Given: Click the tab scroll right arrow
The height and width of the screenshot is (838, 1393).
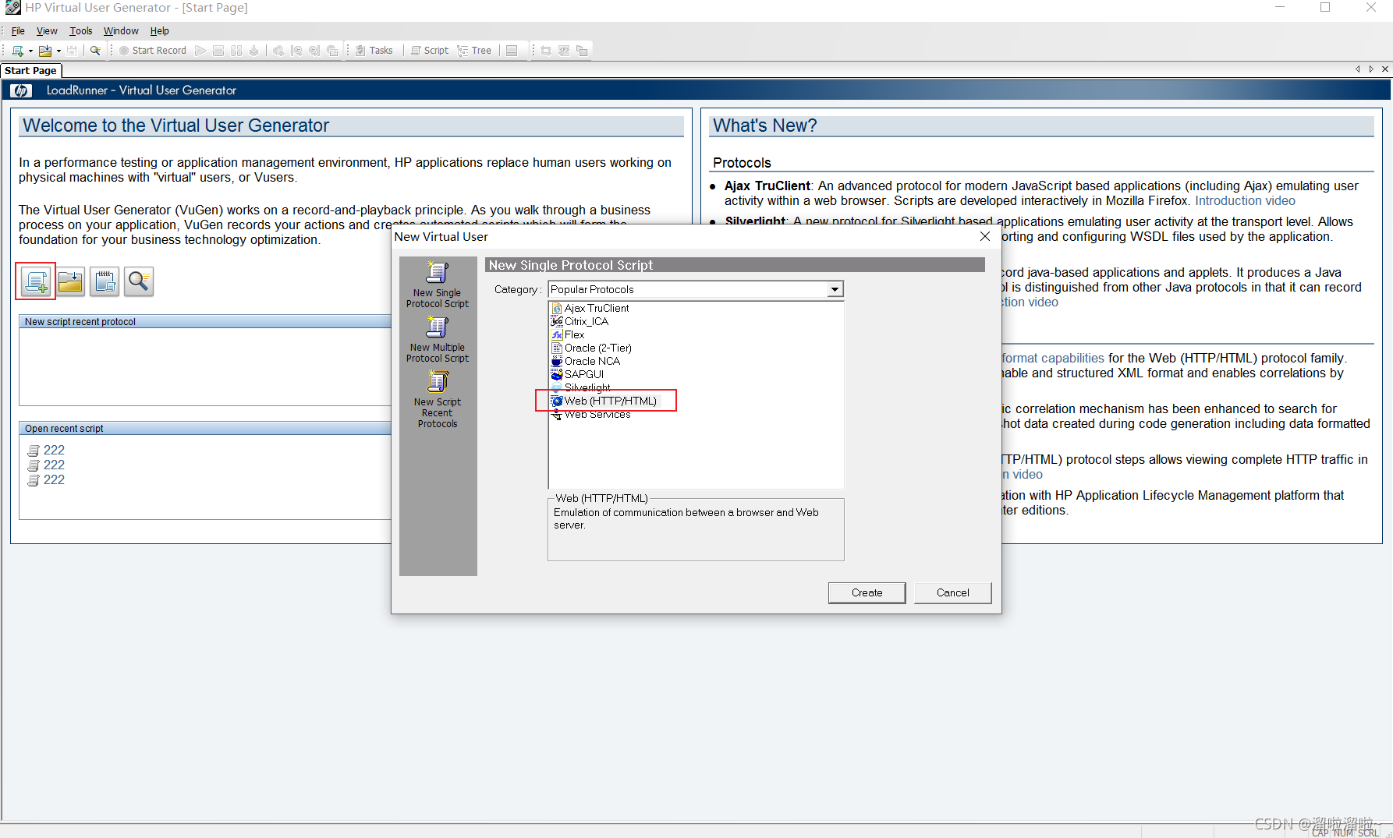Looking at the screenshot, I should 1371,69.
